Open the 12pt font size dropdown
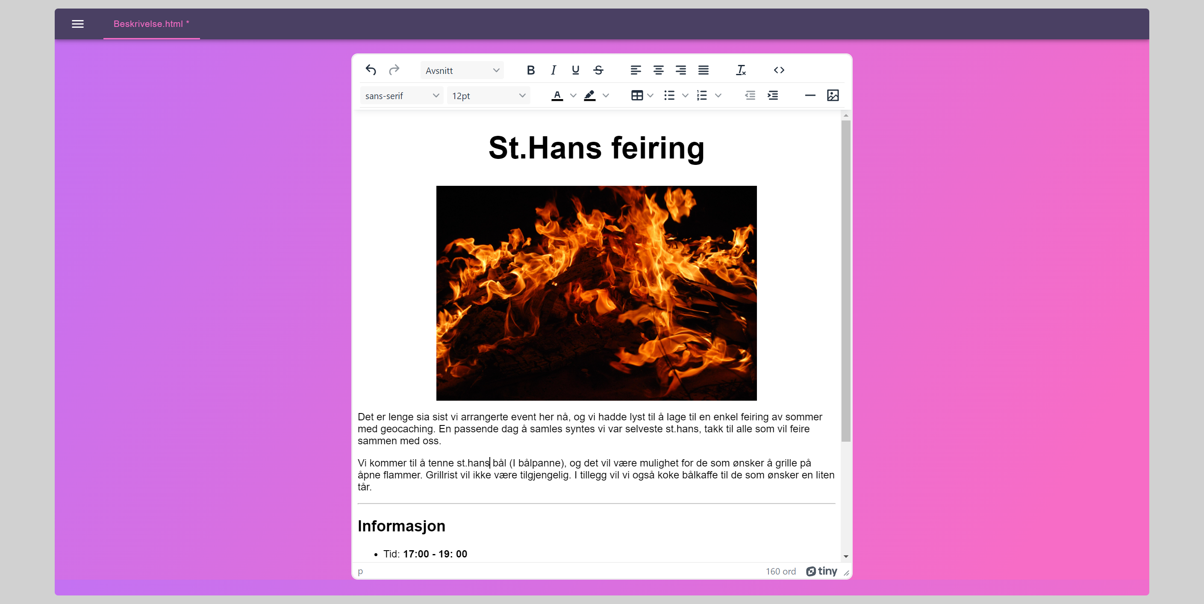Viewport: 1204px width, 604px height. pos(489,96)
